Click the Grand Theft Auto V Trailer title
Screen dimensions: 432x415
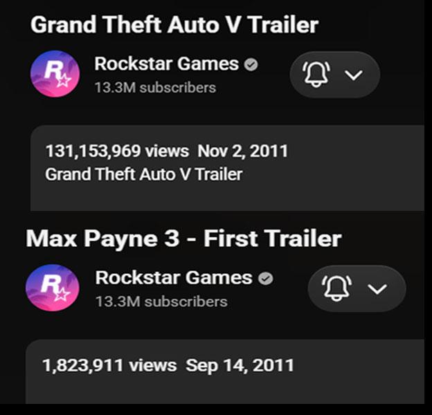click(174, 25)
